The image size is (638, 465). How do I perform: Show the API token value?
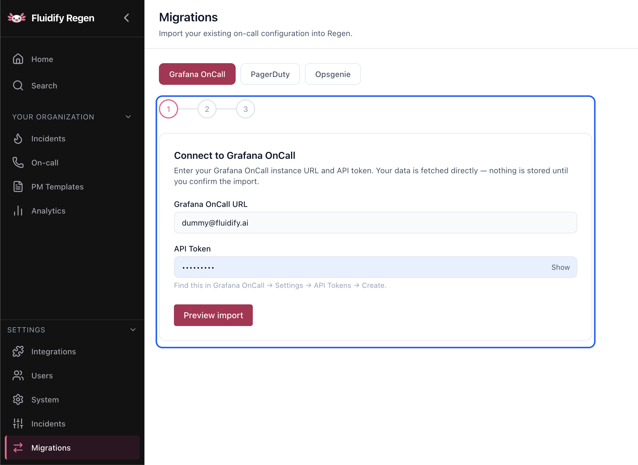560,267
